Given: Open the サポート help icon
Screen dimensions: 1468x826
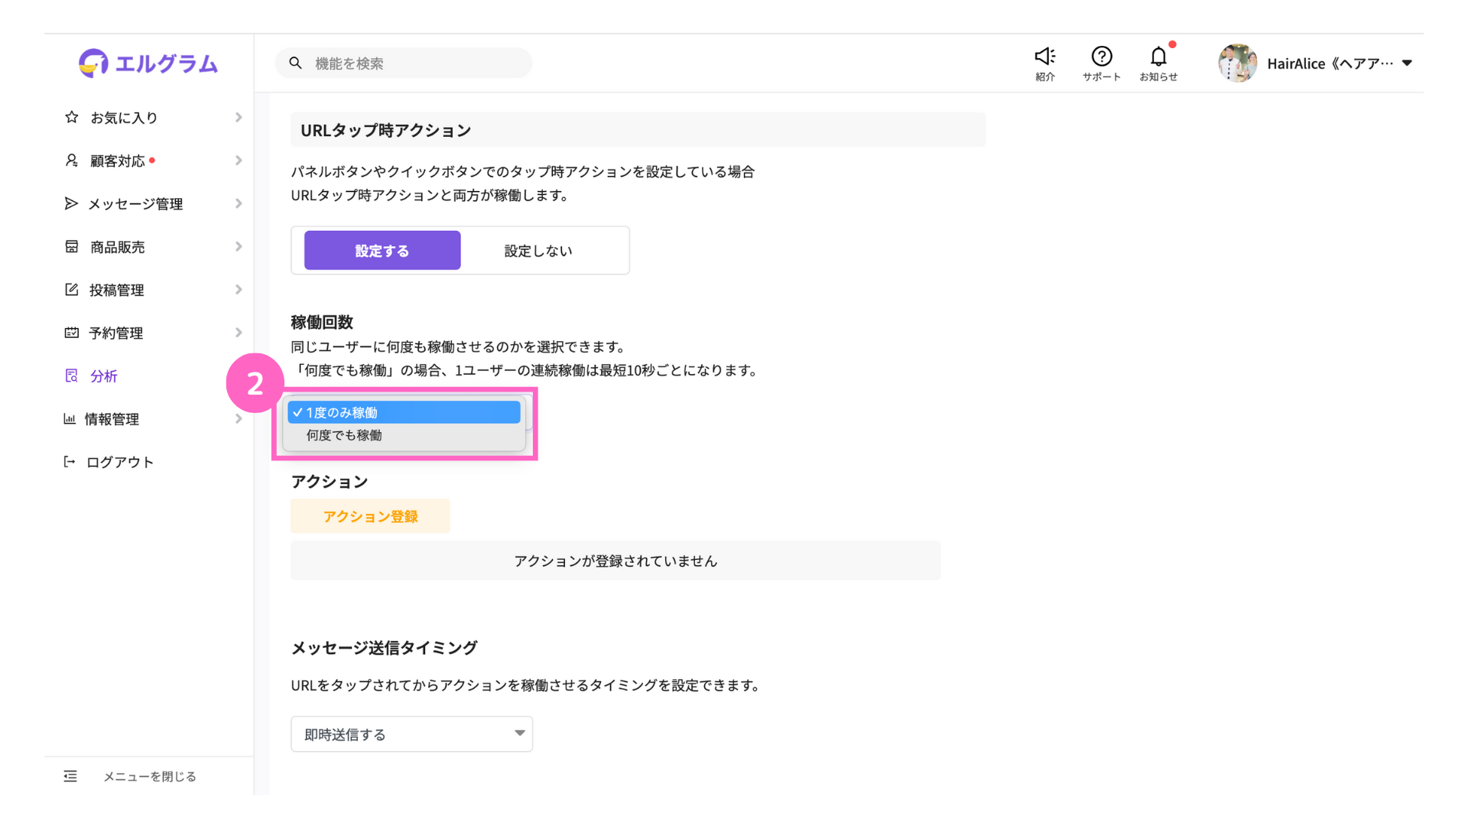Looking at the screenshot, I should (x=1101, y=57).
